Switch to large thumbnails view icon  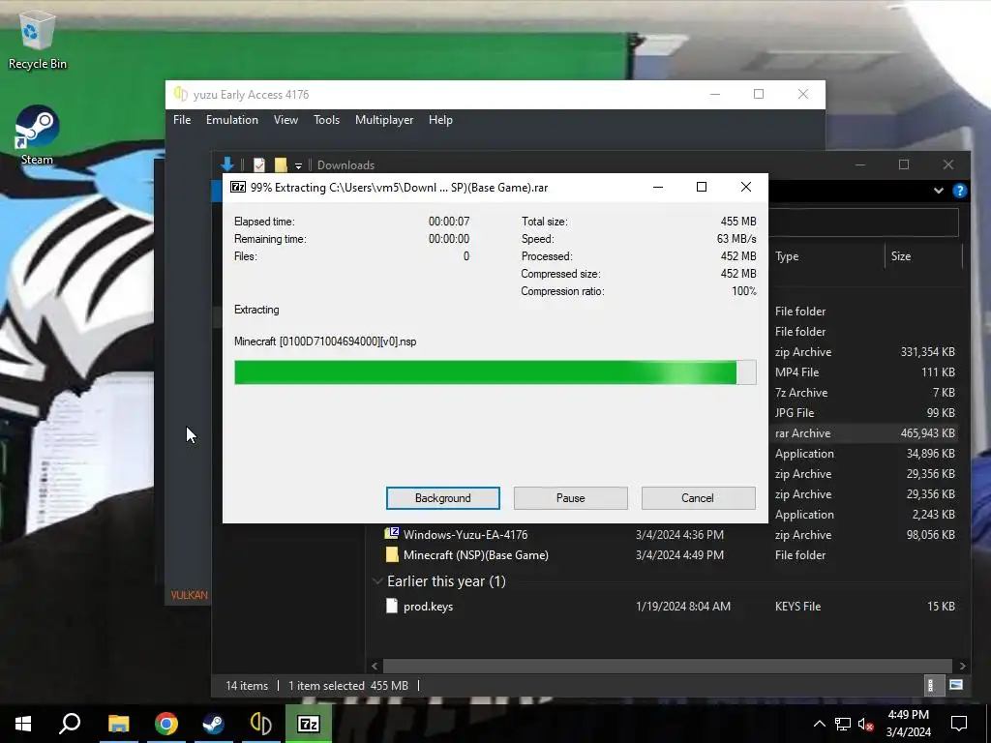coord(955,685)
